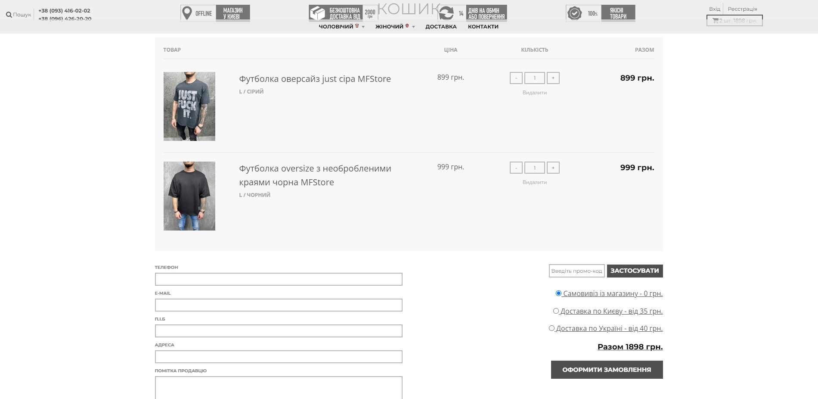
Task: Apply promo code with Застосувати button
Action: click(635, 271)
